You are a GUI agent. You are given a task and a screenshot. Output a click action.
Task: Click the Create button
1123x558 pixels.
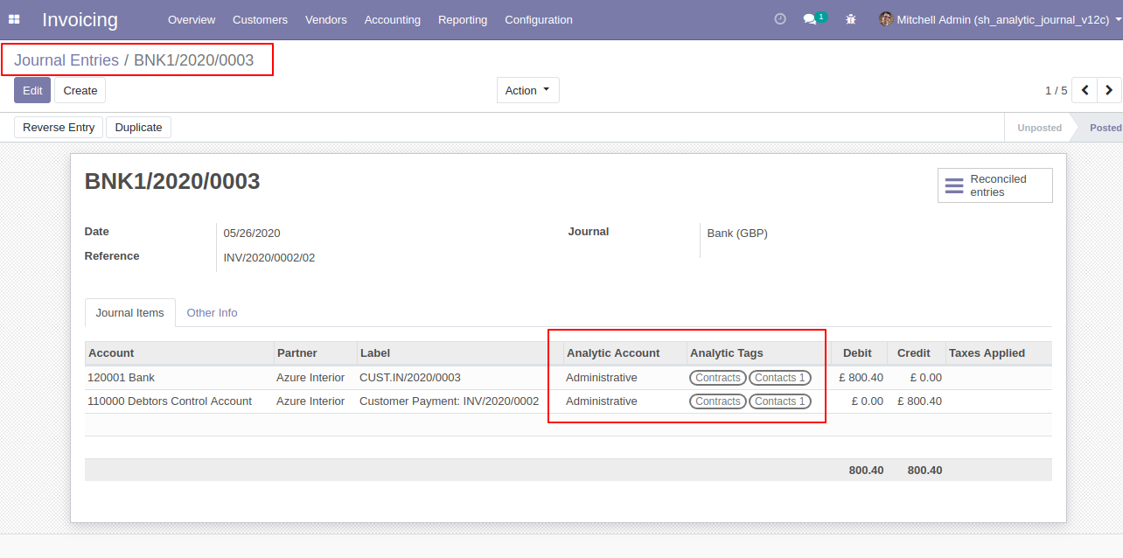point(80,90)
